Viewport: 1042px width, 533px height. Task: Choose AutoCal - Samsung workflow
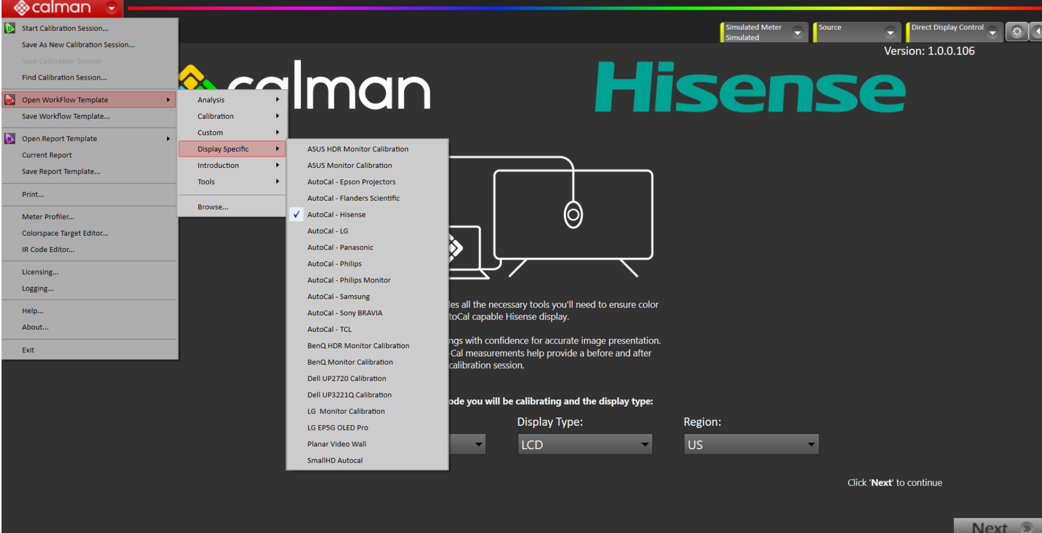[x=367, y=297]
